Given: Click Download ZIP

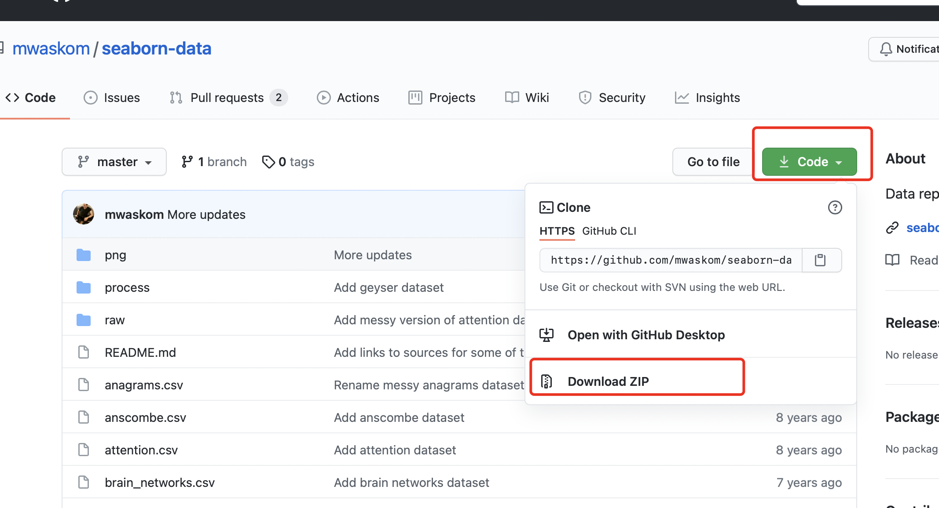Looking at the screenshot, I should (x=608, y=381).
